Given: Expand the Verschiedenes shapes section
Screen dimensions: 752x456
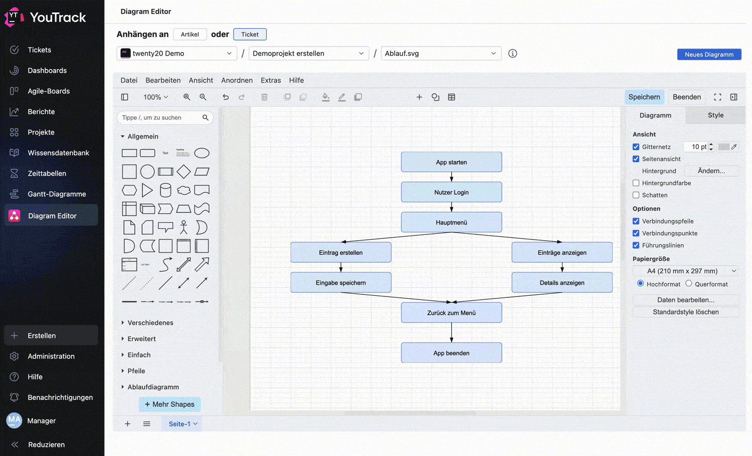Looking at the screenshot, I should [147, 323].
